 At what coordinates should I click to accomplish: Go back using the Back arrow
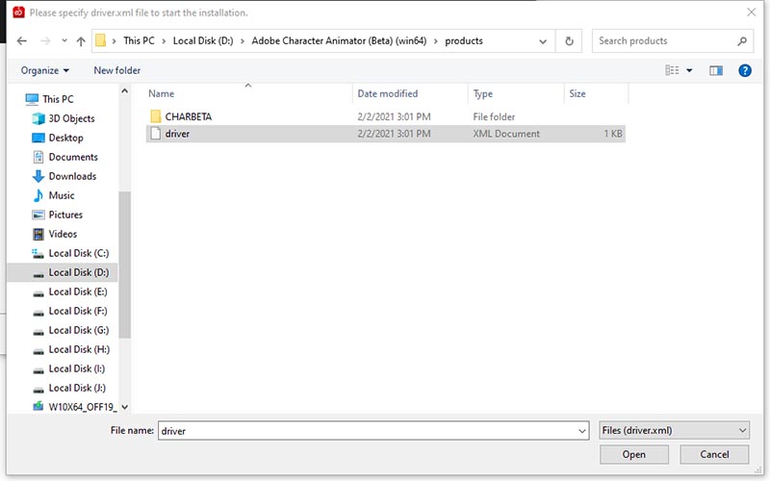coord(21,41)
